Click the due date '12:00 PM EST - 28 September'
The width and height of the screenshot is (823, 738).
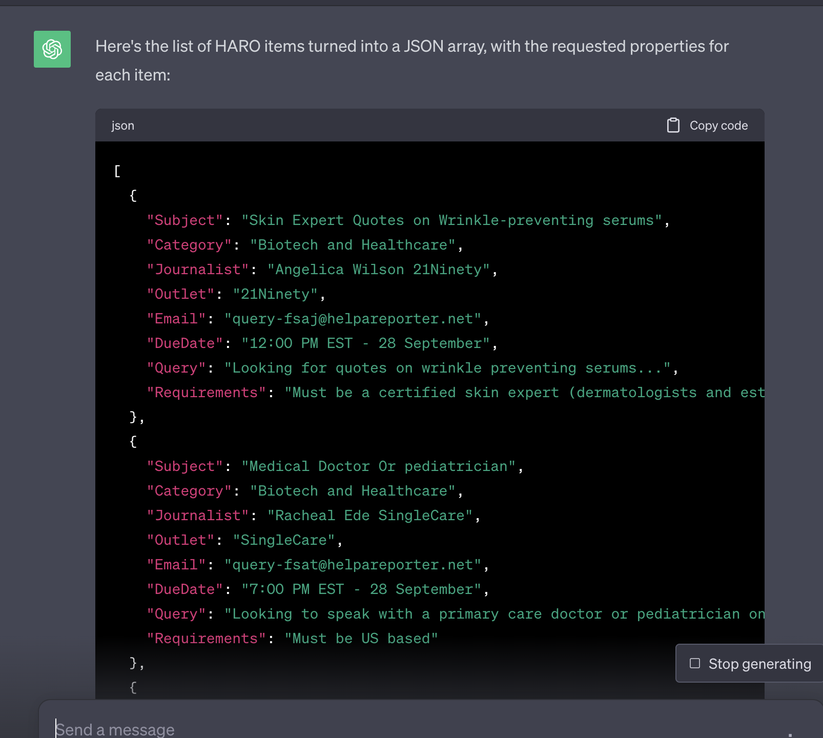point(365,343)
